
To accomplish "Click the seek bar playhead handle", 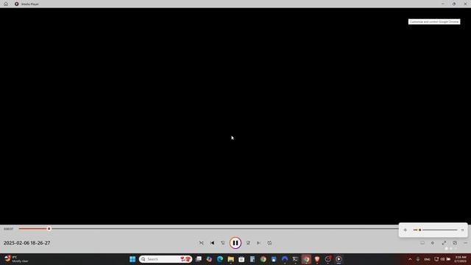I will [49, 229].
